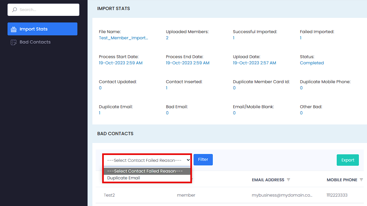Focus the sidebar Search field
This screenshot has width=367, height=206.
pyautogui.click(x=44, y=10)
